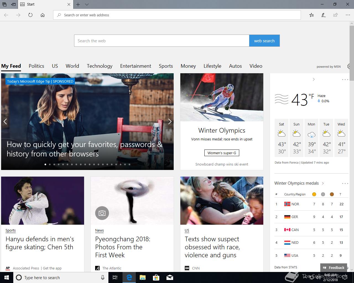Switch to the Politics tab
This screenshot has width=354, height=283.
click(37, 66)
